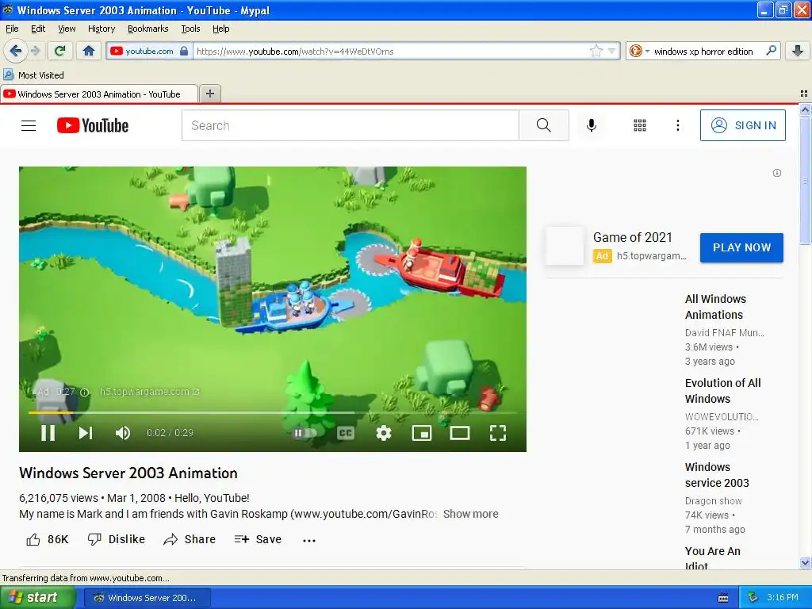This screenshot has height=609, width=812.
Task: Start voice search with microphone icon
Action: click(592, 125)
